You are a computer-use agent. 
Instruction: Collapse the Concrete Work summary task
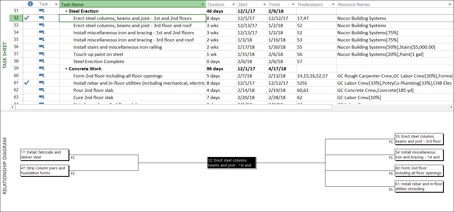pyautogui.click(x=66, y=69)
